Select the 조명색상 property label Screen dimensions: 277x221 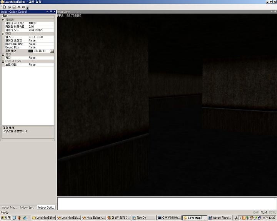pyautogui.click(x=11, y=51)
